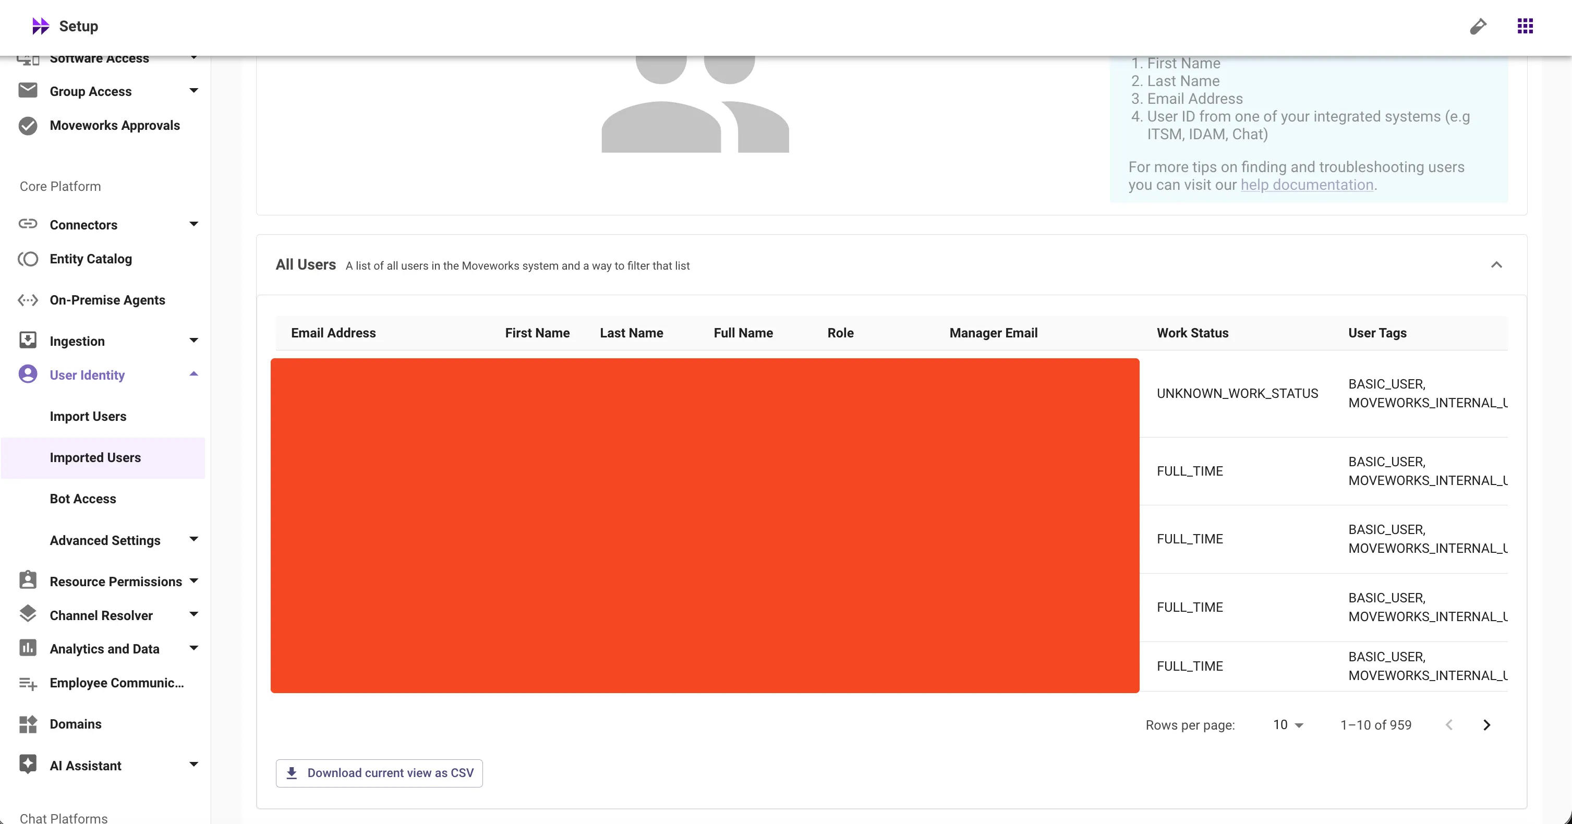Click the Work Status column header
This screenshot has width=1572, height=824.
pyautogui.click(x=1192, y=333)
